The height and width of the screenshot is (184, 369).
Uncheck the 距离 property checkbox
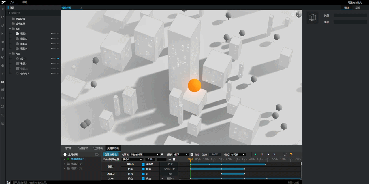pyautogui.click(x=143, y=169)
